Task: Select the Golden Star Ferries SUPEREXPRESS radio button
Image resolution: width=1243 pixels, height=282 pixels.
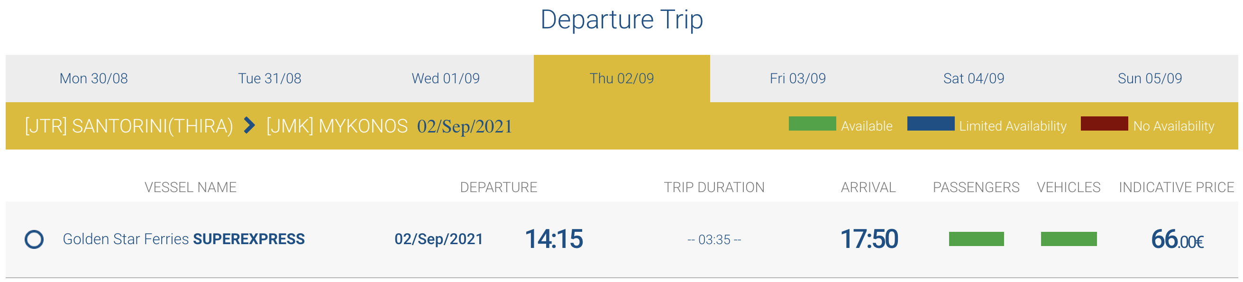Action: (x=34, y=239)
